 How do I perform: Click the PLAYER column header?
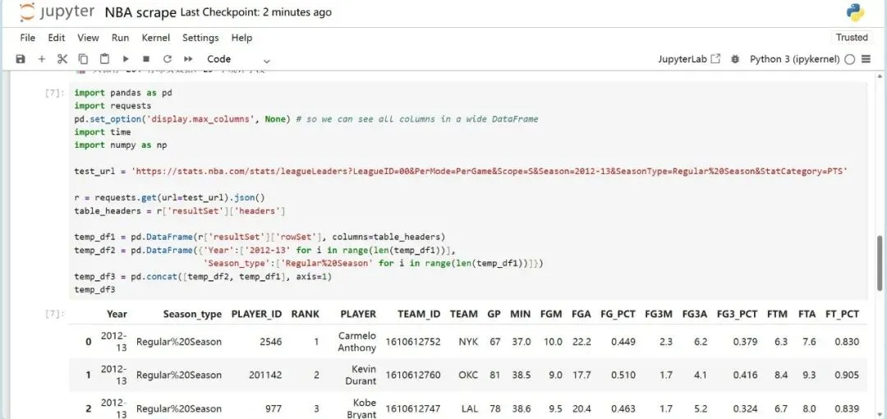tap(358, 314)
